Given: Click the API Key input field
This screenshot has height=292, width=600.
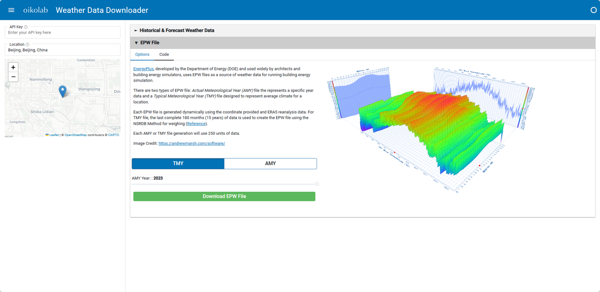Looking at the screenshot, I should (x=62, y=32).
